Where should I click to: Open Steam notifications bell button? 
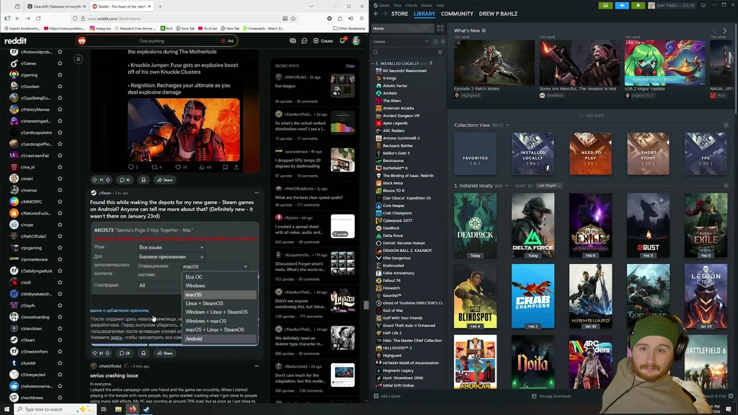(x=638, y=5)
